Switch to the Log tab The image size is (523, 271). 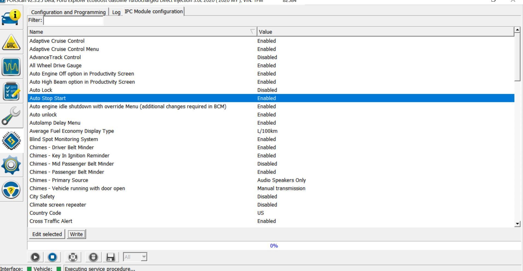[x=116, y=12]
